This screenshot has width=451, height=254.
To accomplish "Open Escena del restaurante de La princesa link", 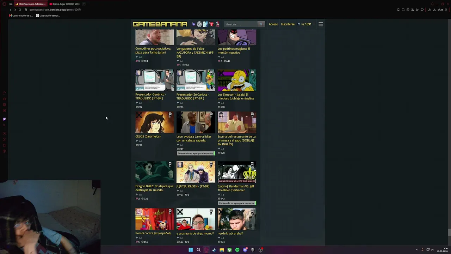I will point(236,140).
